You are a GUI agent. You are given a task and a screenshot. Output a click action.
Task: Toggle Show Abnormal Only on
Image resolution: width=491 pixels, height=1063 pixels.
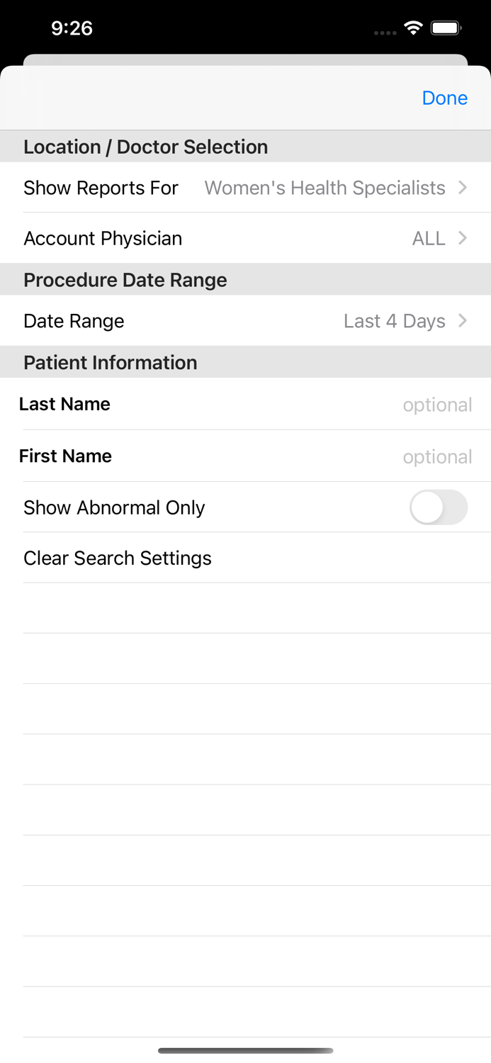pyautogui.click(x=438, y=507)
